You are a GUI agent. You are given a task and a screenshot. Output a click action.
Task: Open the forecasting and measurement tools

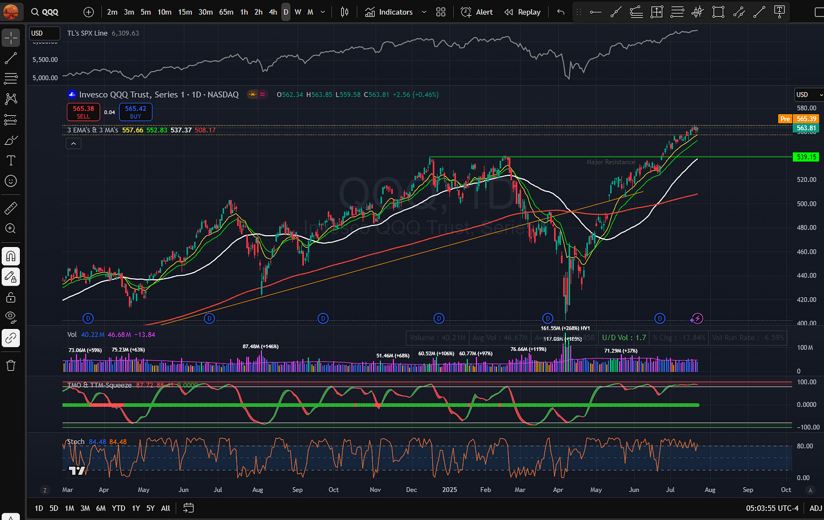pos(11,119)
